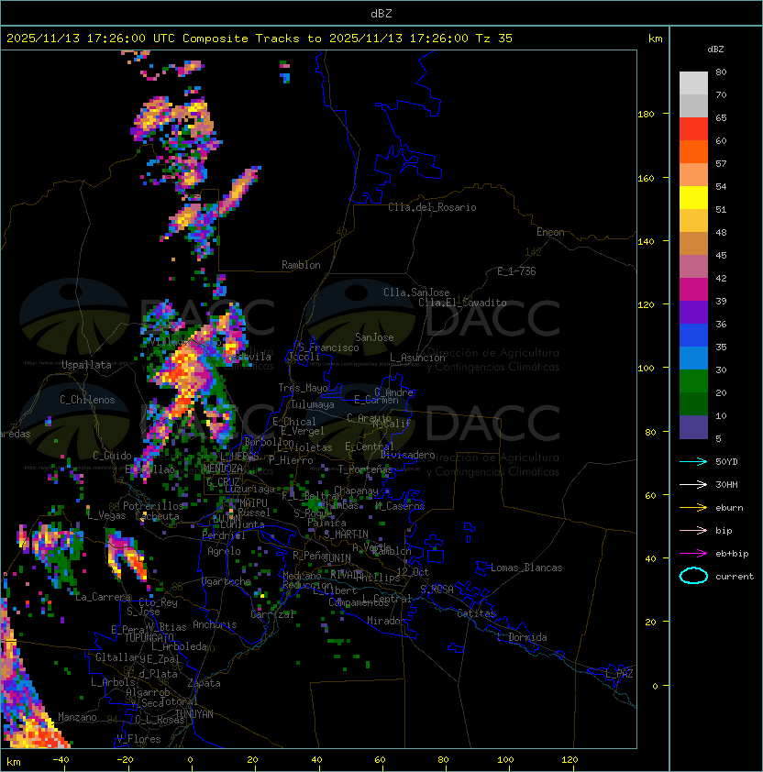The height and width of the screenshot is (772, 763).
Task: Pick the bright yellow swatch in the dBZ scale
Action: [x=693, y=198]
